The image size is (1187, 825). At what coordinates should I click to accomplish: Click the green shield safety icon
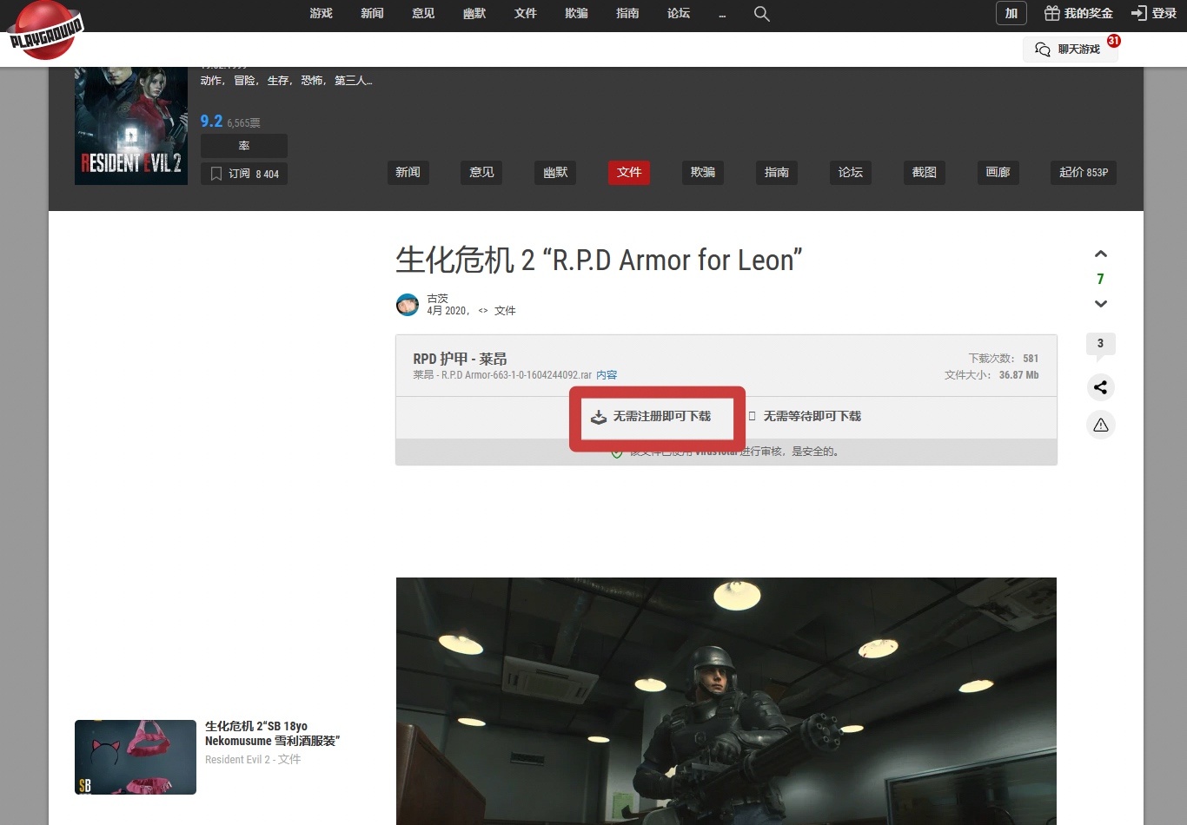[616, 452]
